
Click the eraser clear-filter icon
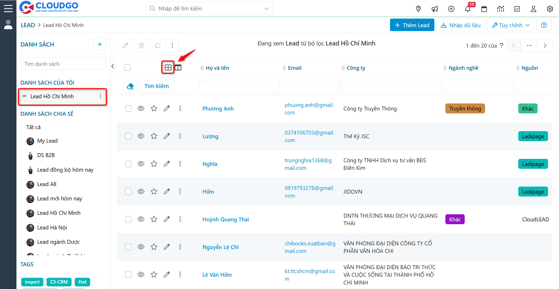pos(130,86)
